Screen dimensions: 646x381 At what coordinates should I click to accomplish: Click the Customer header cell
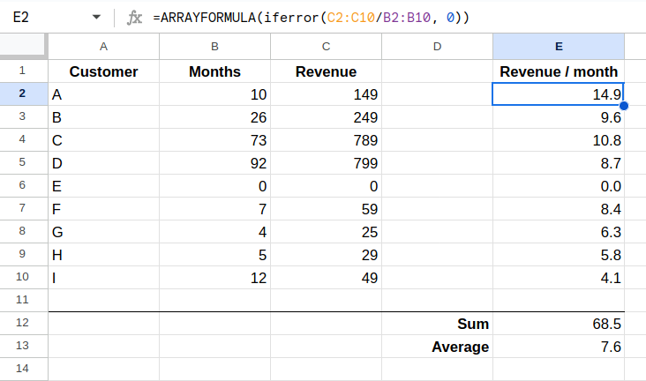104,71
